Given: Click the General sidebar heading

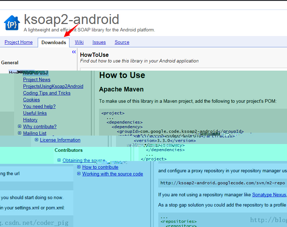Looking at the screenshot, I should pyautogui.click(x=10, y=62).
